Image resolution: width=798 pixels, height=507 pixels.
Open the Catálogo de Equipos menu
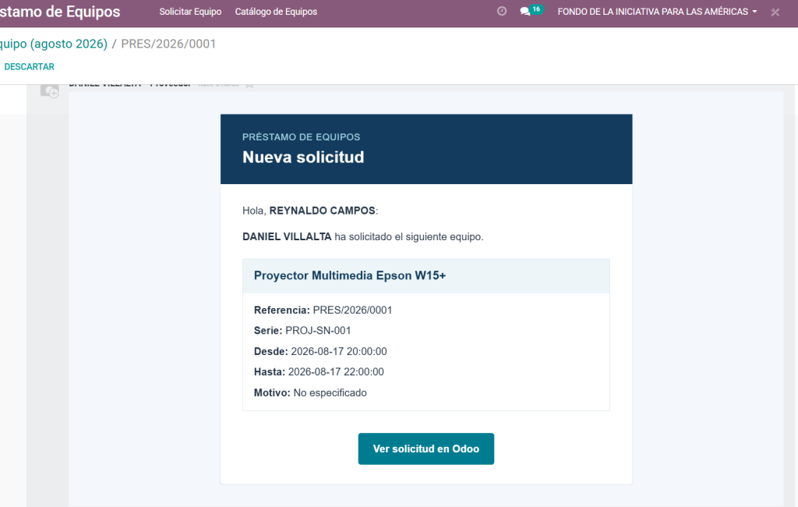[x=276, y=12]
